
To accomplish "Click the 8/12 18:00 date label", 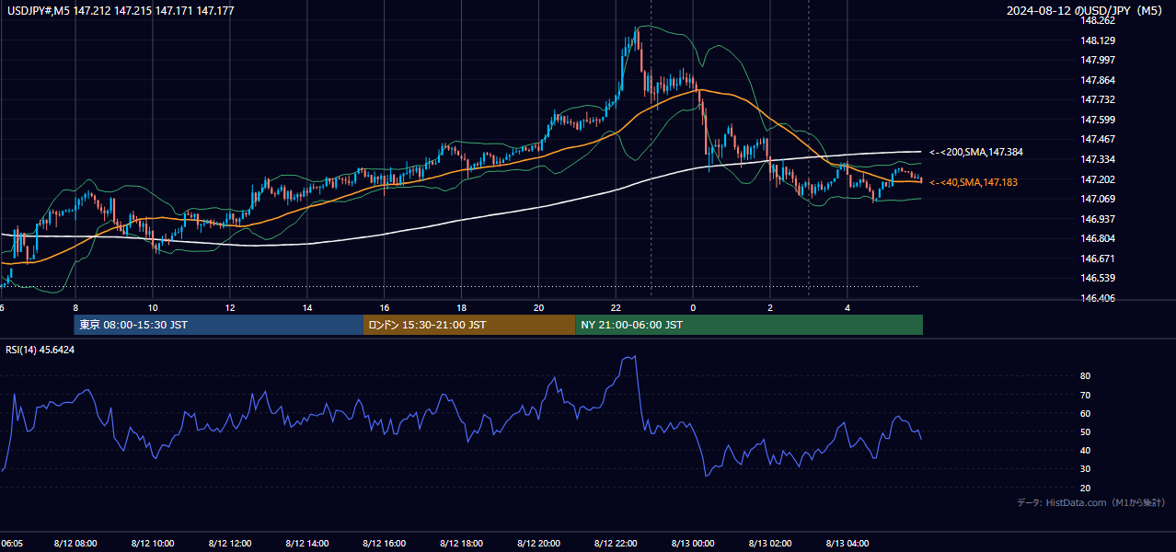I will (462, 543).
